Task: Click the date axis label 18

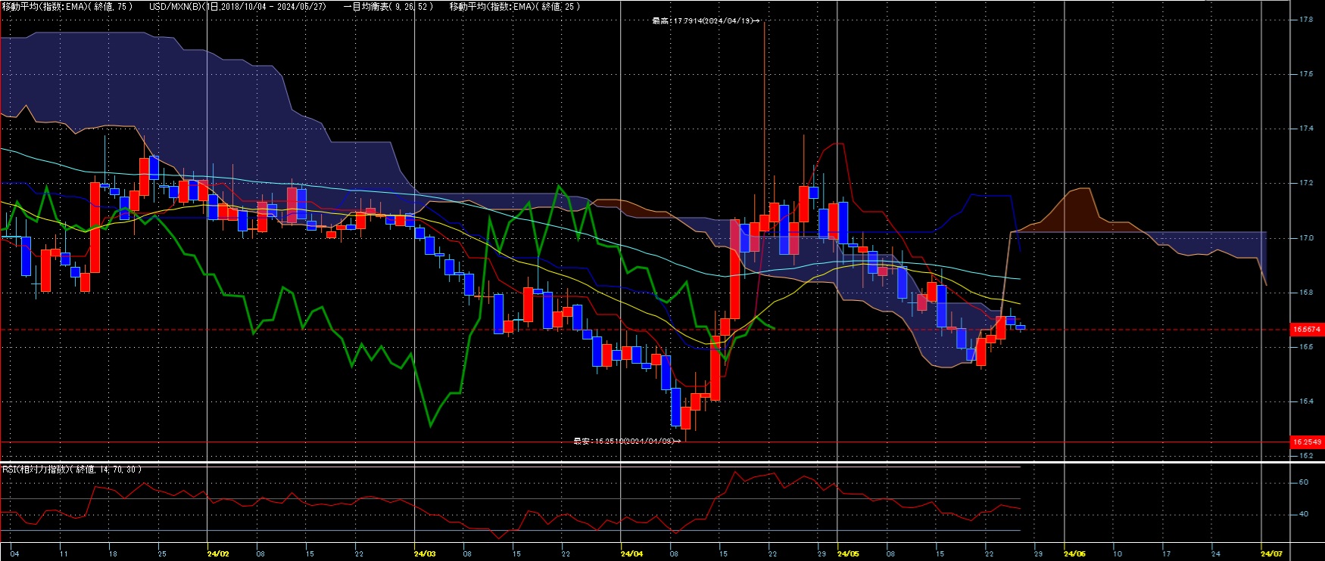Action: (x=113, y=553)
